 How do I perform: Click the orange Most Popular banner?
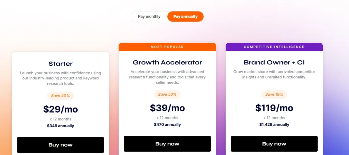[167, 47]
